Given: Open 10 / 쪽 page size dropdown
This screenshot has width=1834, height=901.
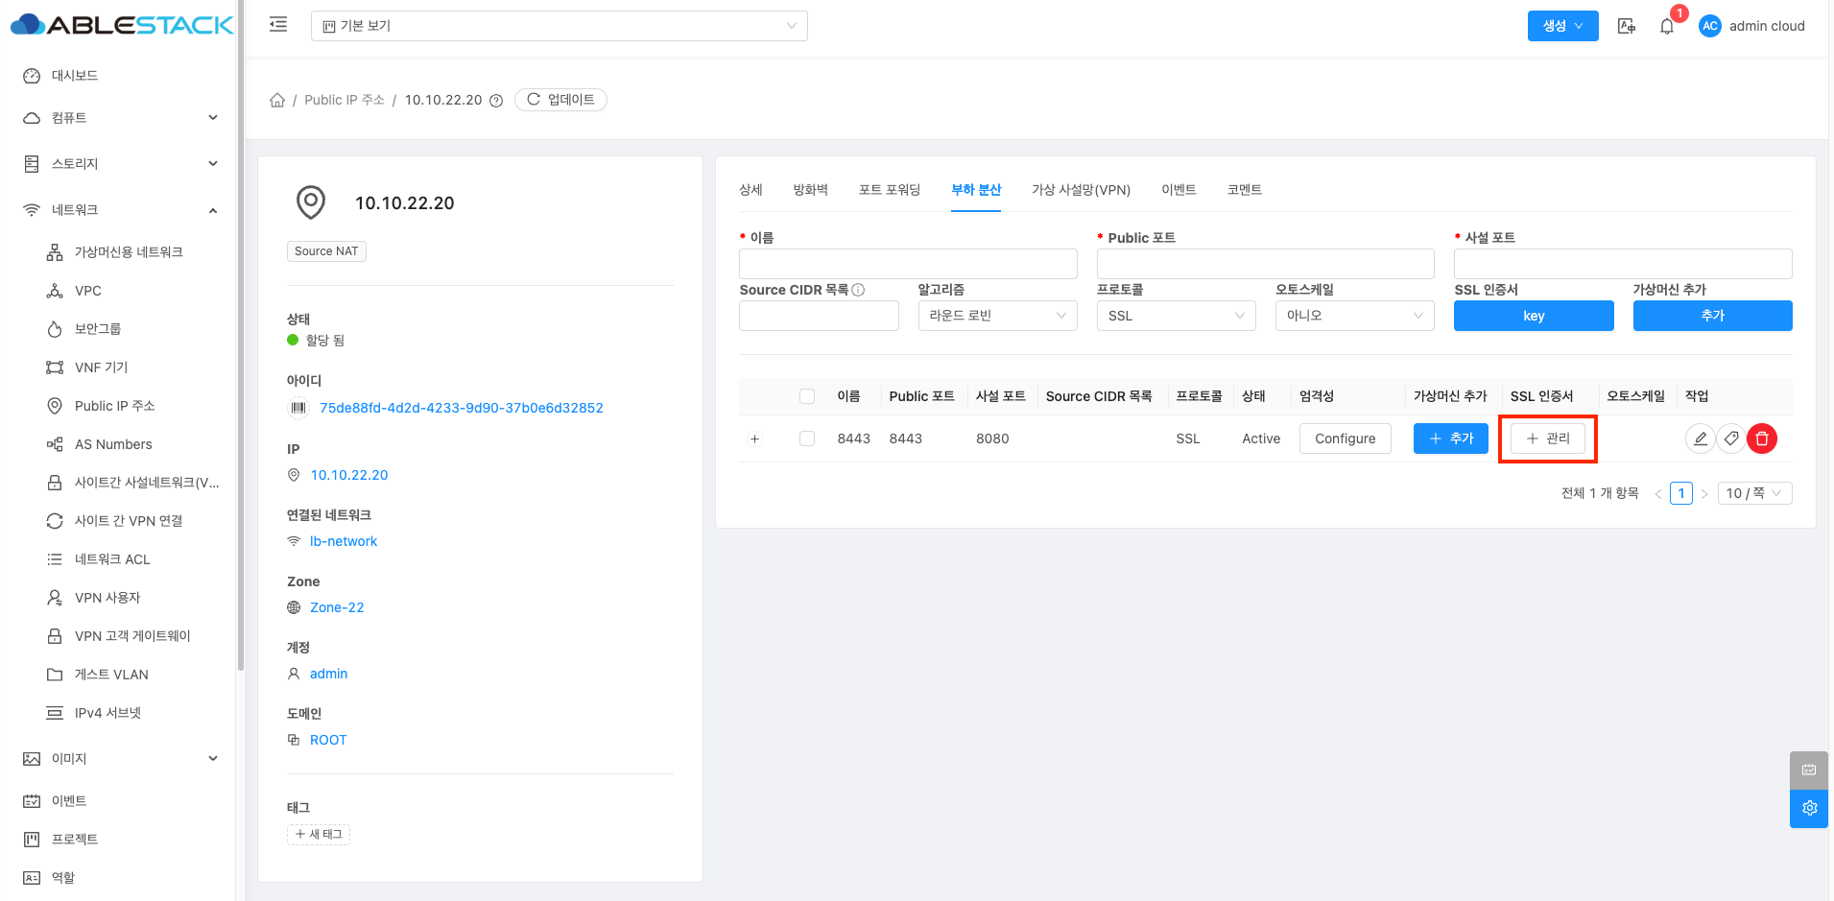Looking at the screenshot, I should coord(1753,493).
